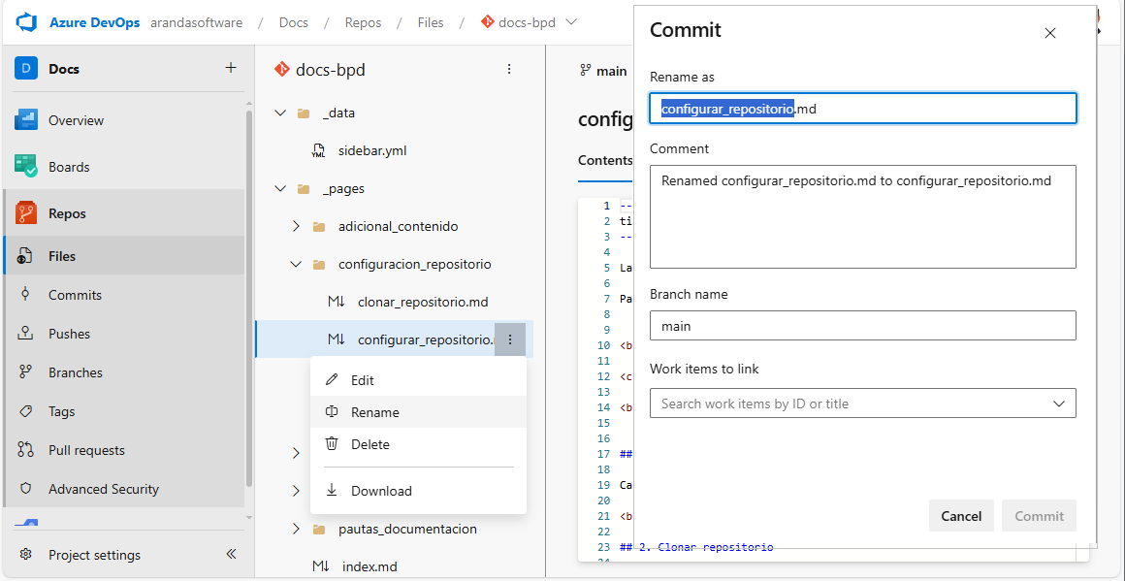Open the docs-bpd repository dropdown in breadcrumb
The image size is (1125, 581).
[x=570, y=22]
